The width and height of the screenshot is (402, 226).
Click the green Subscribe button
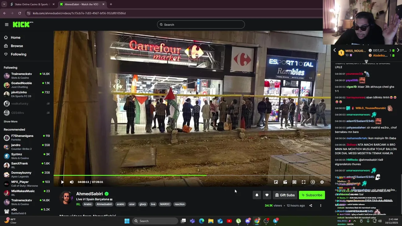pos(312,195)
